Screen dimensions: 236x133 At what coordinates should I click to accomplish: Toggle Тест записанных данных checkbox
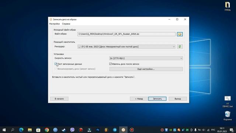(56, 64)
